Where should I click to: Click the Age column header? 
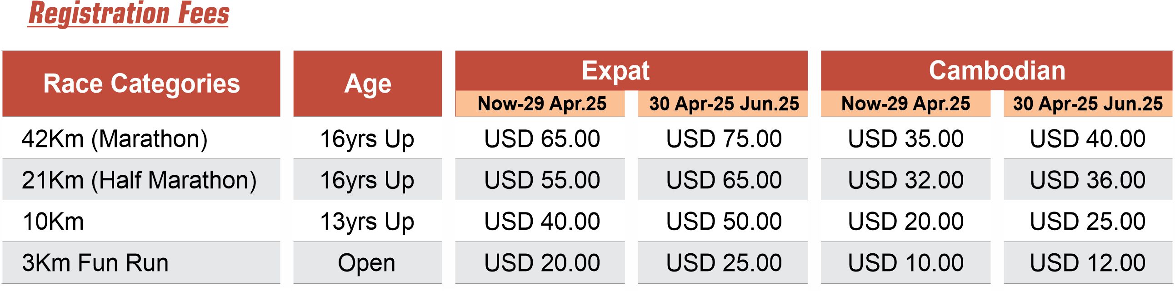coord(368,84)
